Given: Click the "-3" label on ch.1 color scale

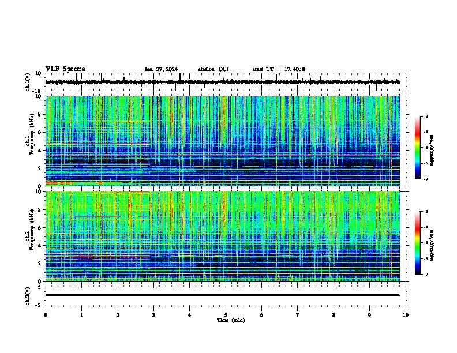Looking at the screenshot, I should pyautogui.click(x=426, y=116).
